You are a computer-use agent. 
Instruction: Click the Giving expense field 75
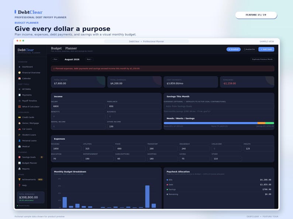pos(195,159)
